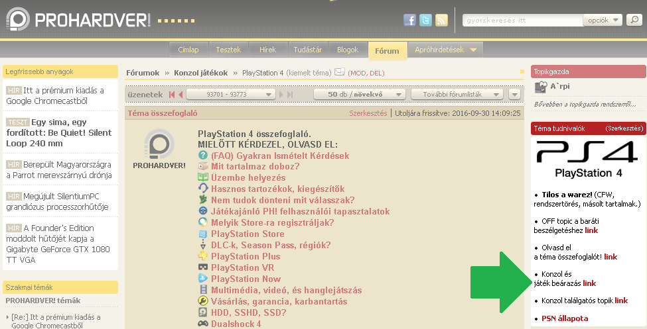Expand the Apróhirdetések menu arrow
This screenshot has height=329, width=647.
click(x=473, y=50)
